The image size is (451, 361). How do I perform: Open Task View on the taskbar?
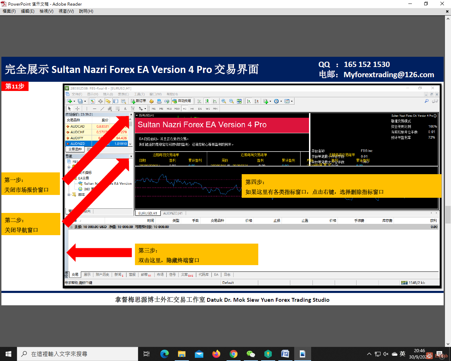(x=147, y=354)
